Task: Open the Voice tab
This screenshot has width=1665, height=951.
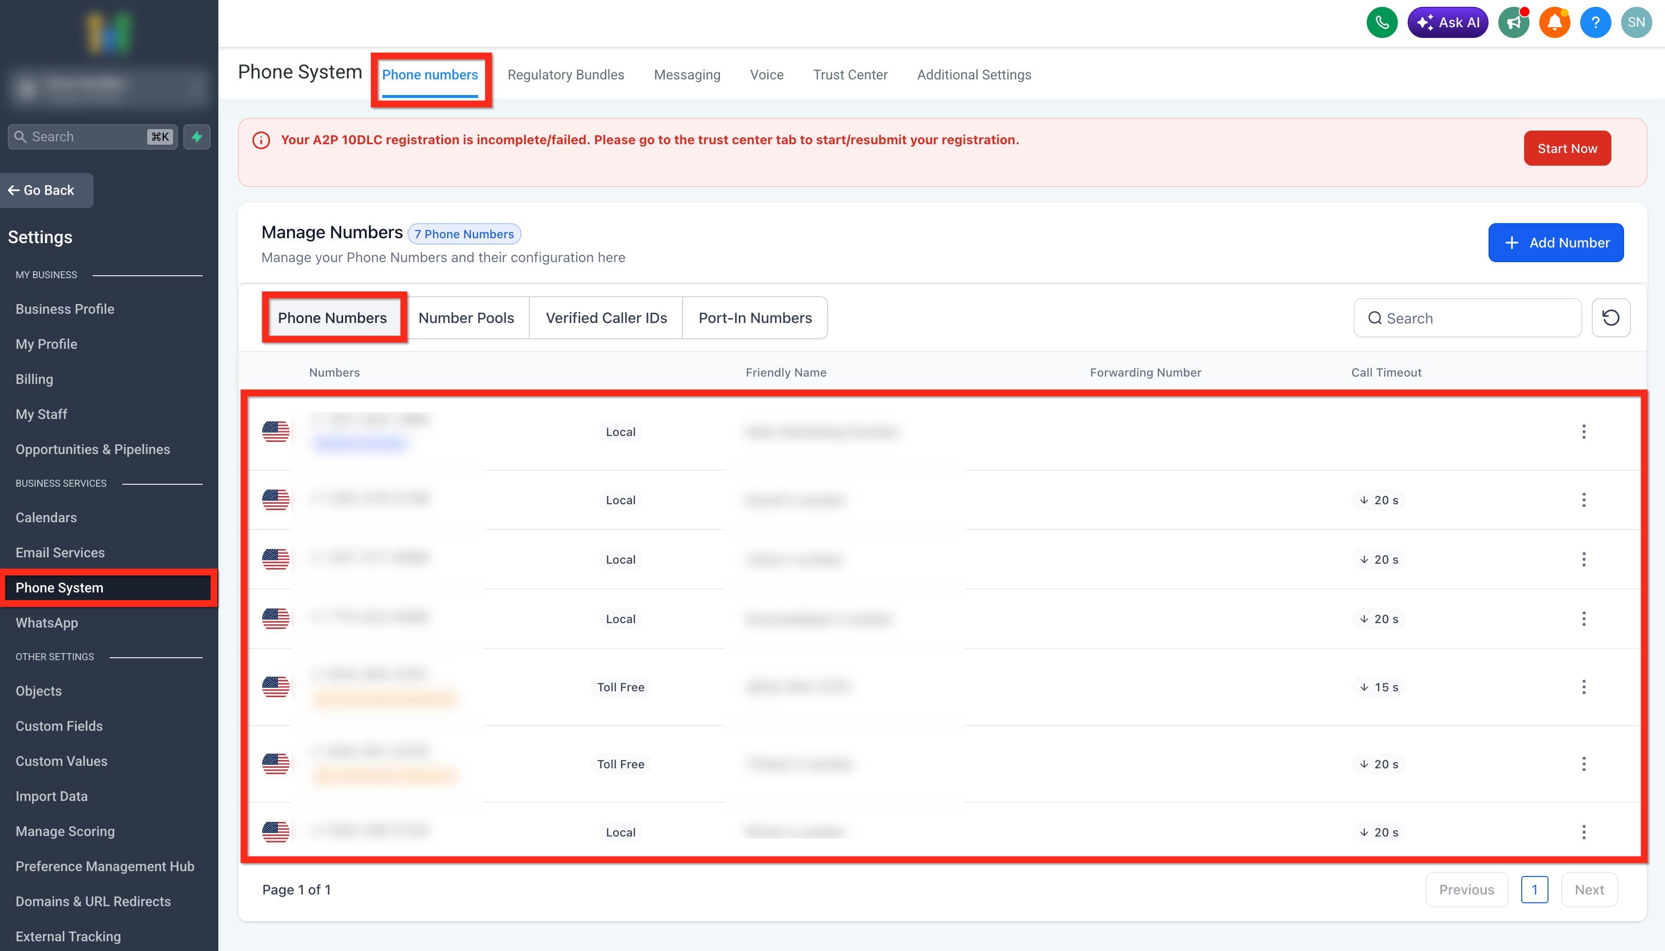Action: (767, 75)
